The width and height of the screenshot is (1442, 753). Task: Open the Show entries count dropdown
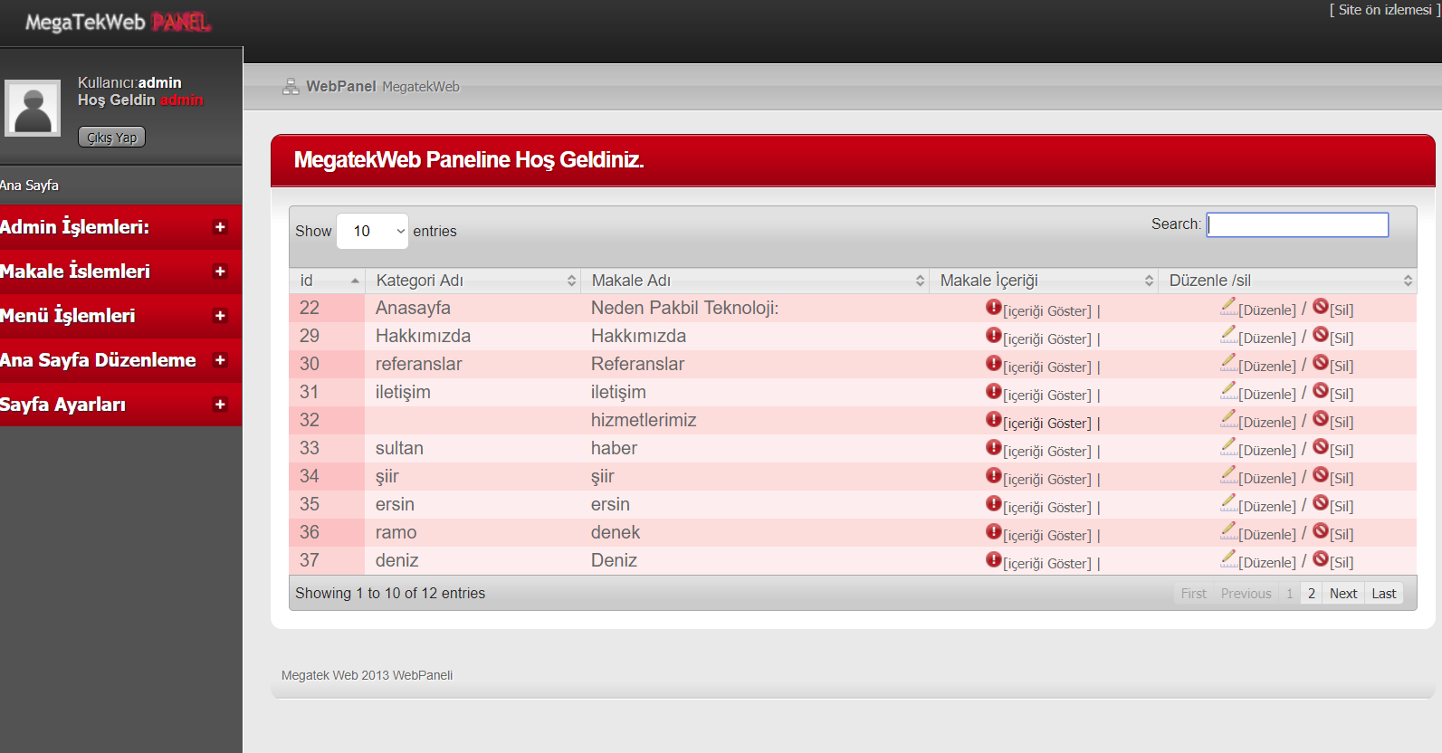372,232
